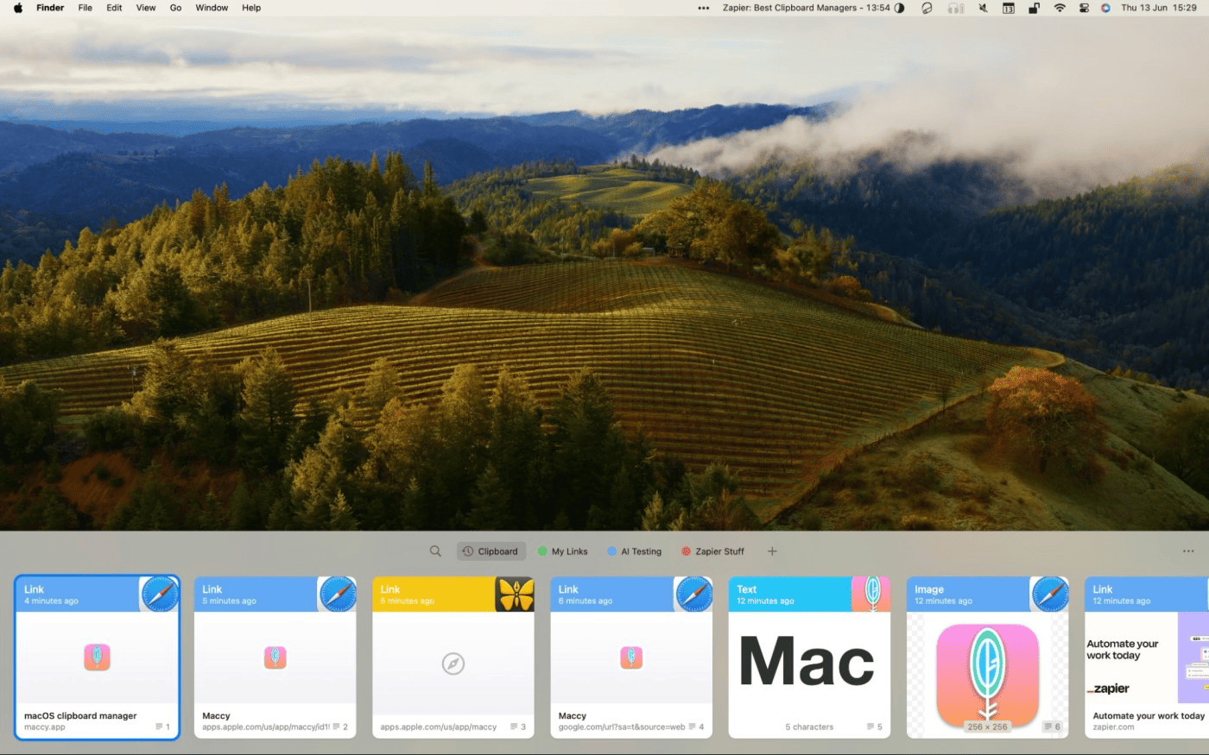Add a new pinboard with the plus button
1209x755 pixels.
tap(771, 551)
